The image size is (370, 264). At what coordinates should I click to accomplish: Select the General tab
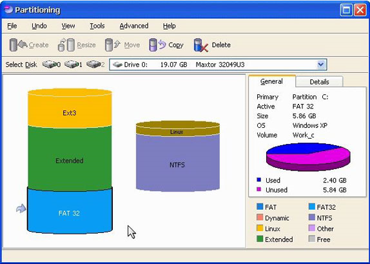pos(271,81)
